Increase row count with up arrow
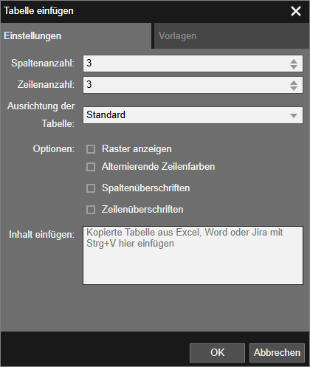The height and width of the screenshot is (367, 310). (x=294, y=83)
